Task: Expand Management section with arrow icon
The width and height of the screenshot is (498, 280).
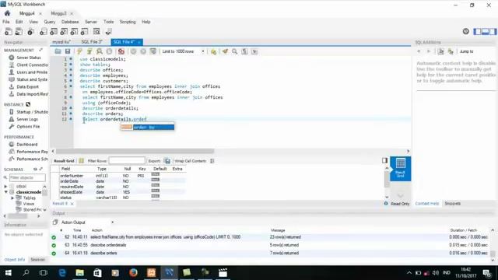Action: click(x=41, y=50)
